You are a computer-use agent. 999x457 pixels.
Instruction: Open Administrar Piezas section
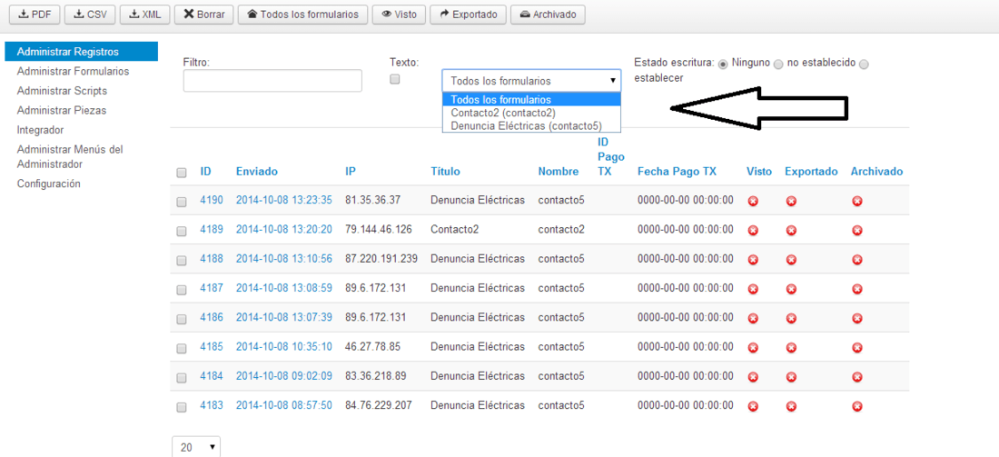[x=62, y=110]
